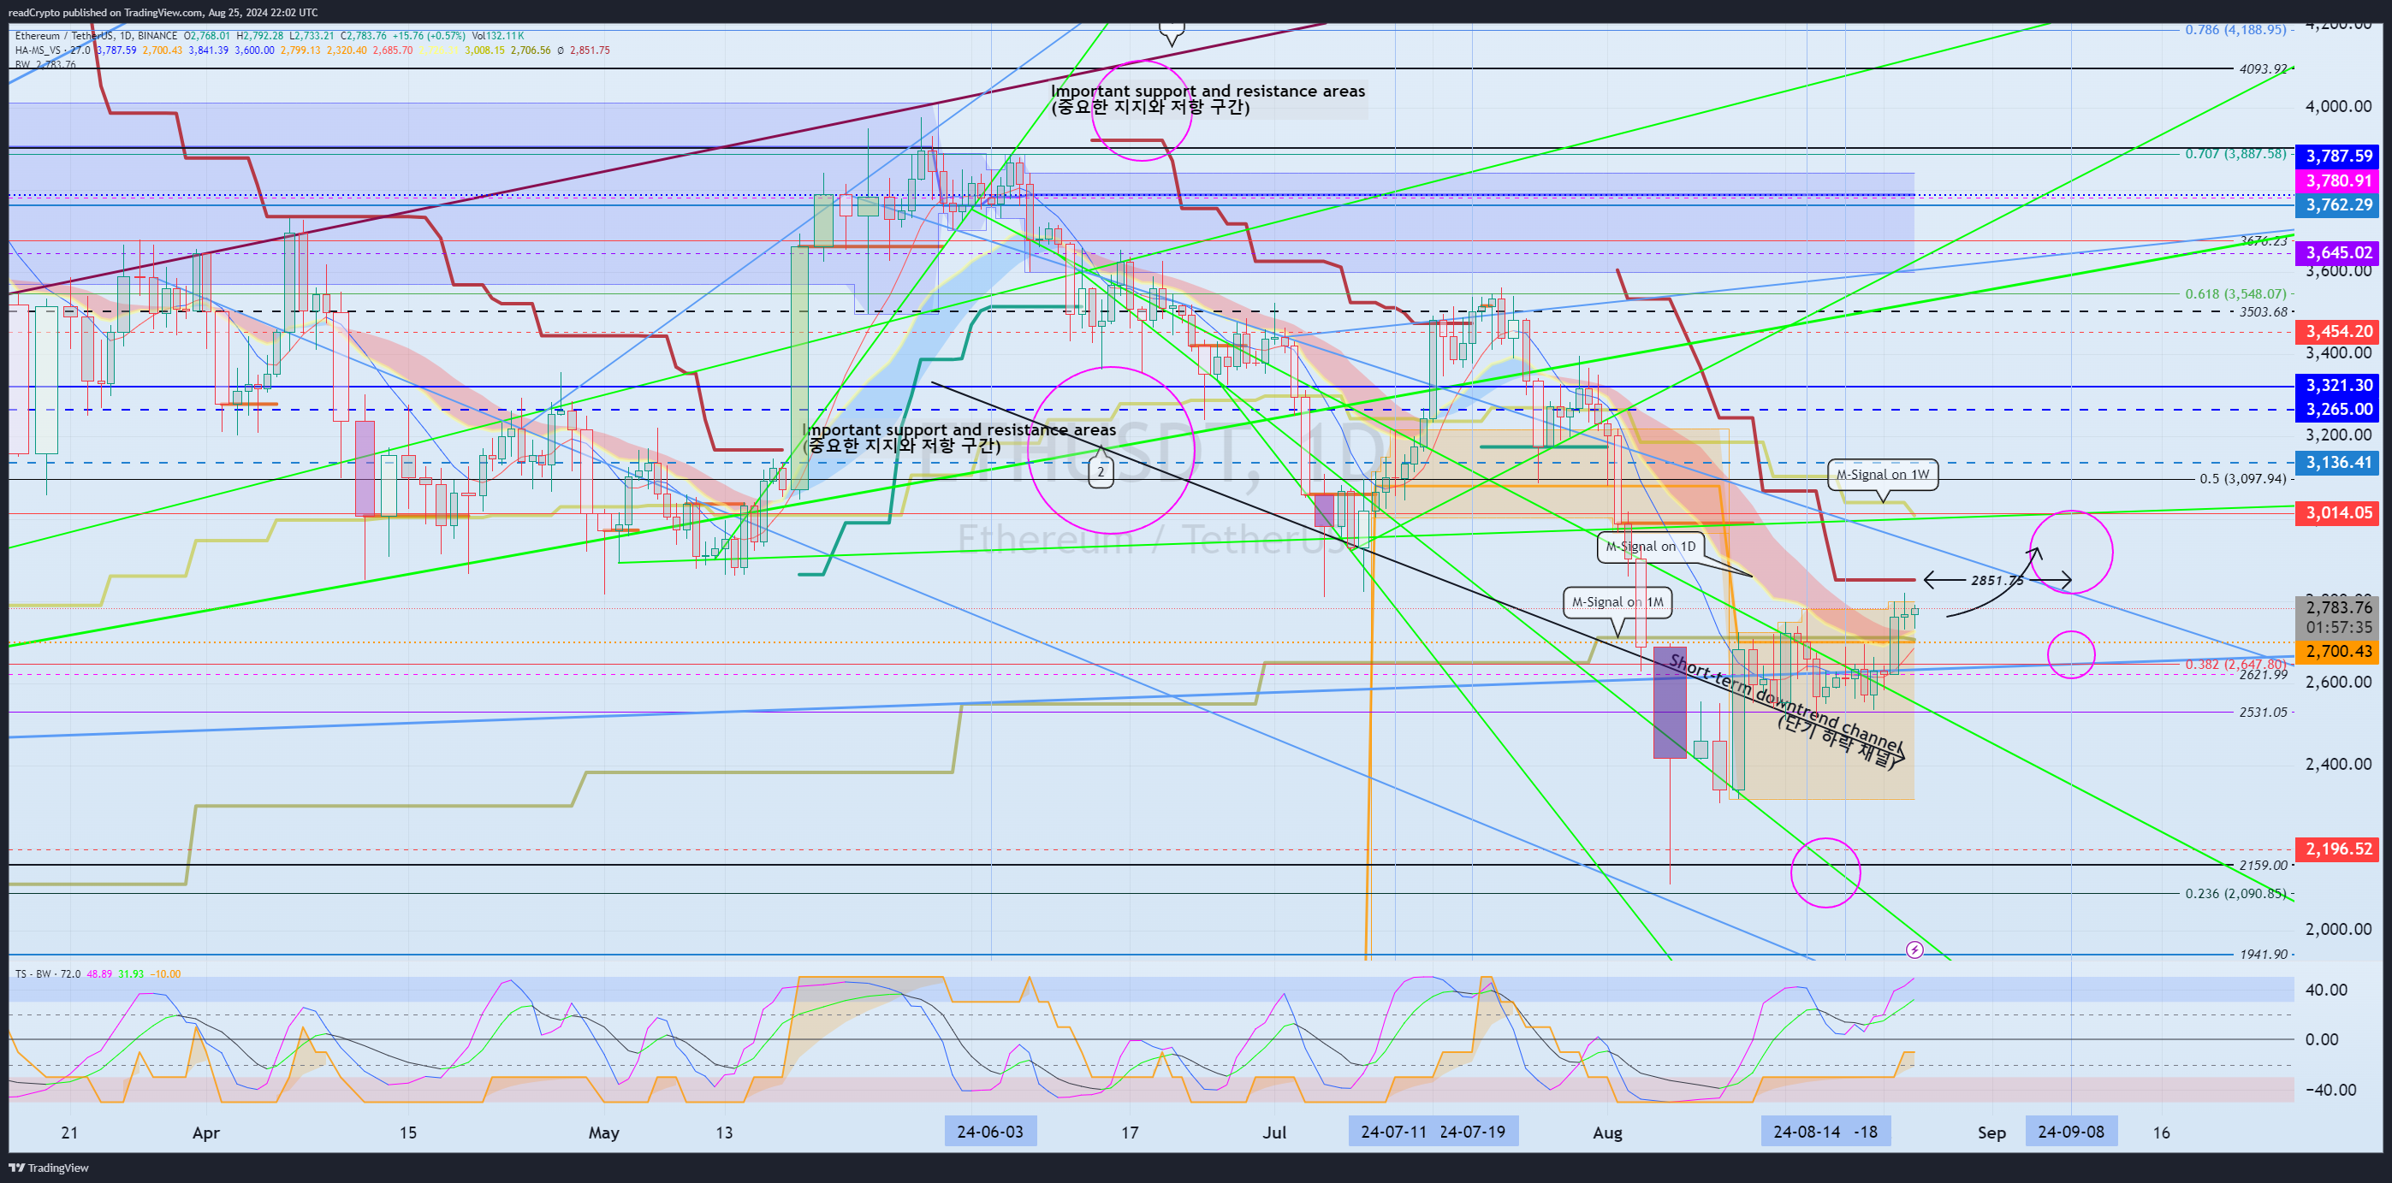Image resolution: width=2392 pixels, height=1183 pixels.
Task: Click the HA-MS_VS indicator legend name
Action: [x=38, y=50]
